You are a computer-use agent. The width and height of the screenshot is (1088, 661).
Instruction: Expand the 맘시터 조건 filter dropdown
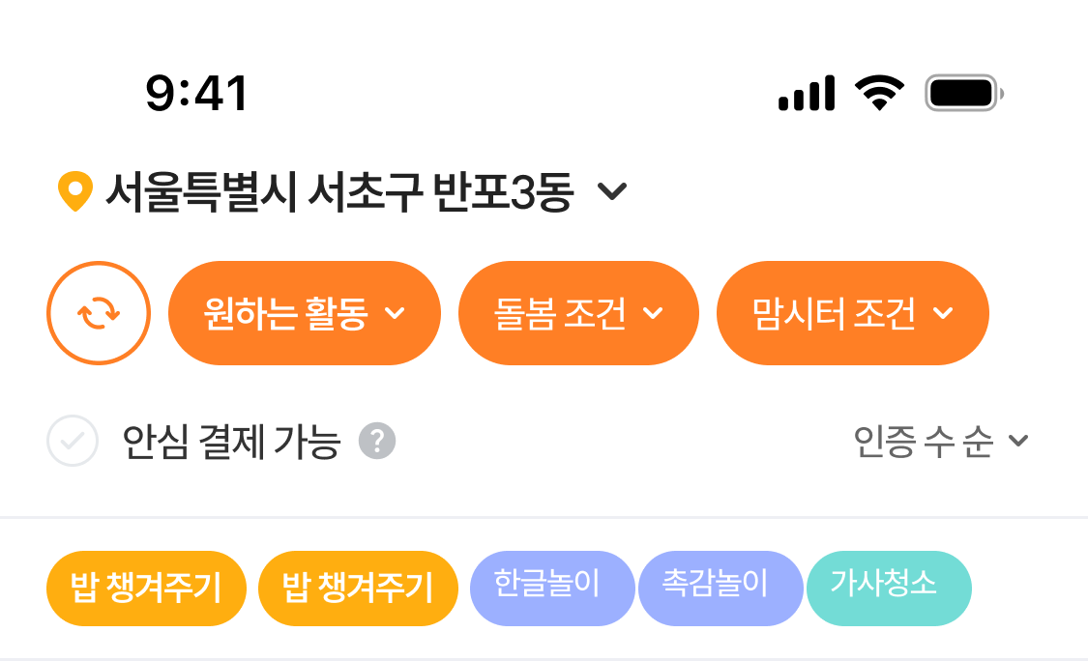tap(852, 313)
